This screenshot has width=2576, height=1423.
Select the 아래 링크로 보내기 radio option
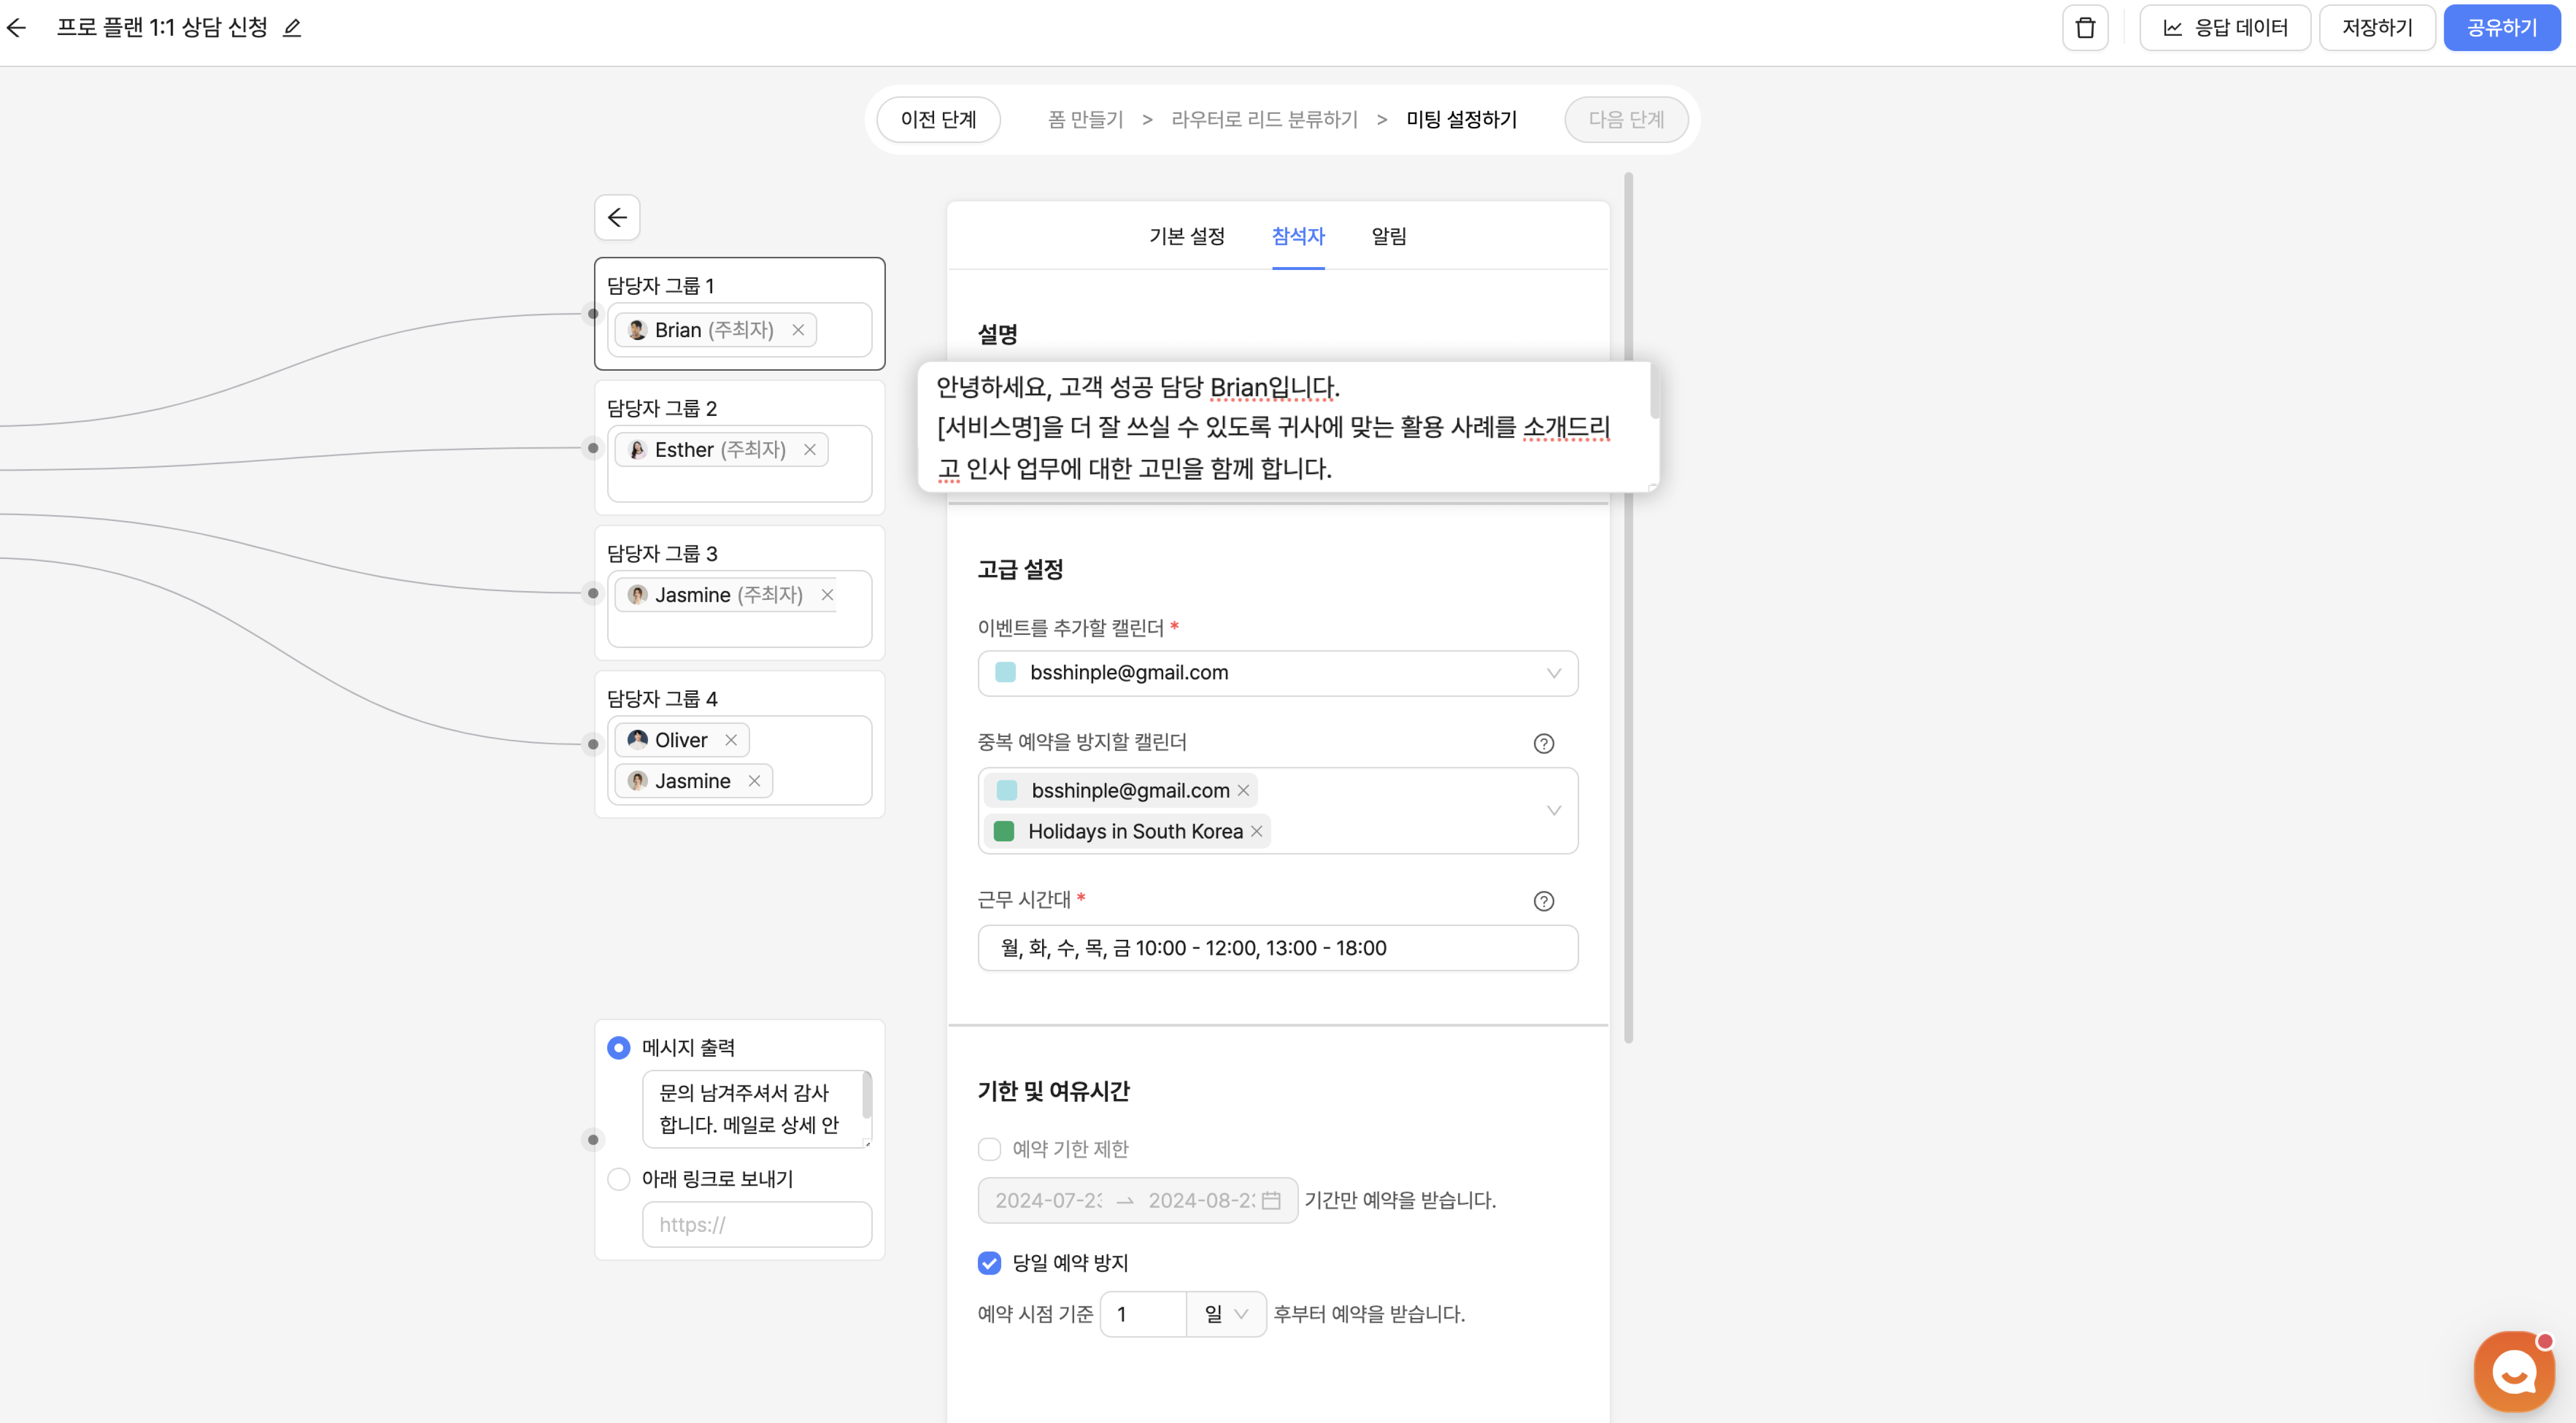619,1179
